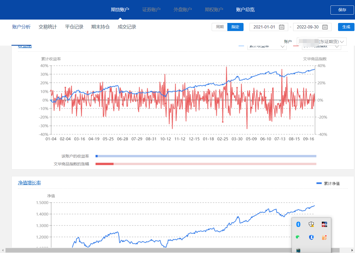
Task: Click the scrollbar right arrow
Action: (x=352, y=250)
